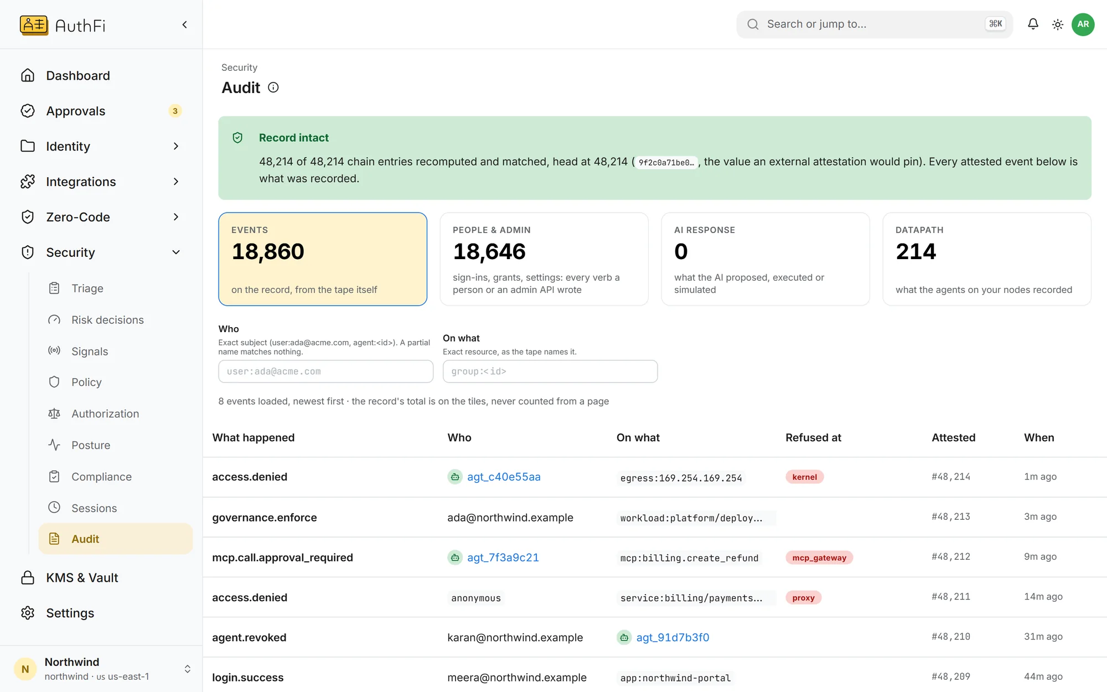Click the Dashboard home icon

tap(28, 75)
